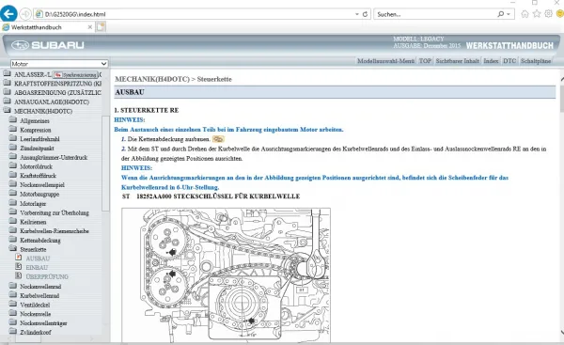The width and height of the screenshot is (564, 345).
Task: Click the AUSBAU section heading
Action: (130, 92)
